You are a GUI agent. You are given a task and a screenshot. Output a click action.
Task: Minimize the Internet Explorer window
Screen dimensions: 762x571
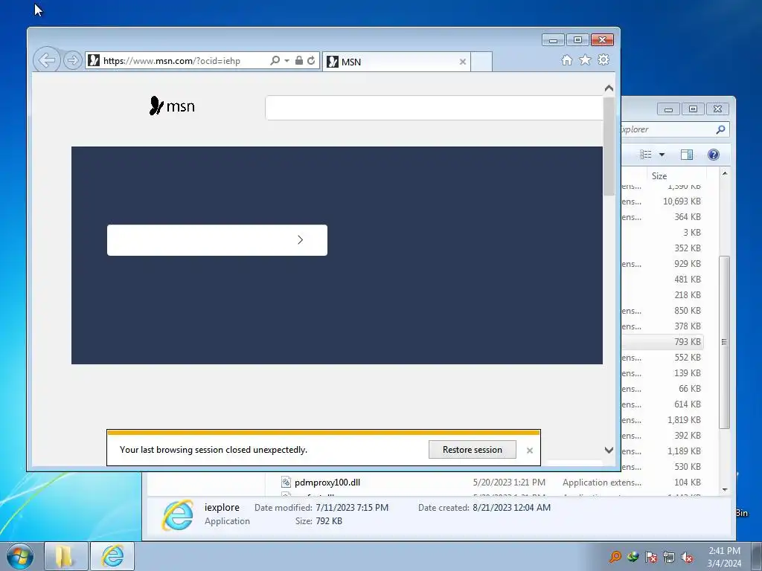553,40
